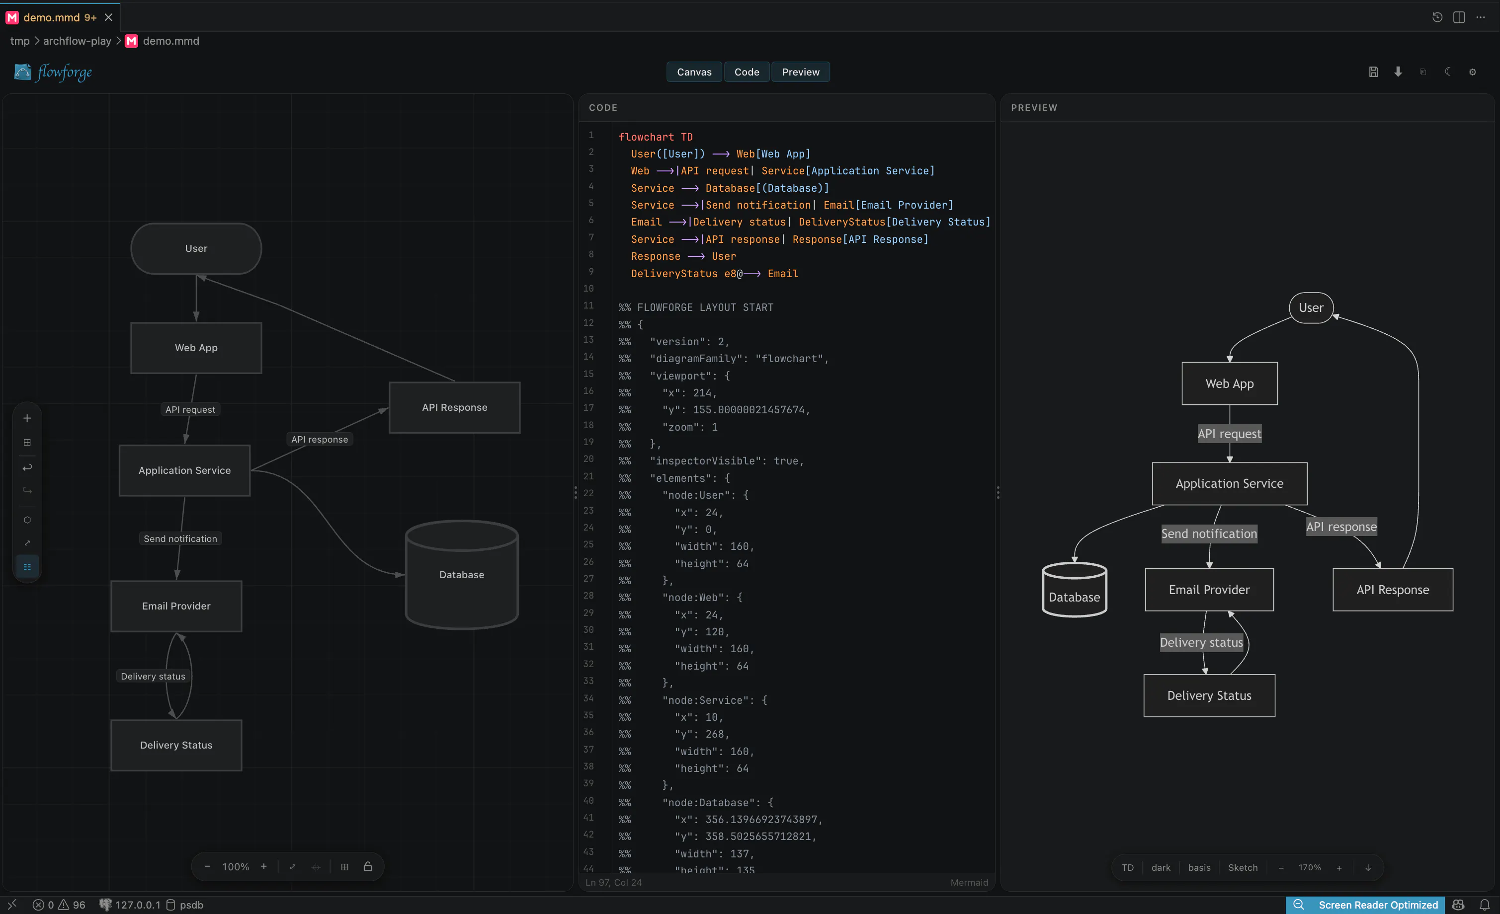Open the dark theme selector in preview
Image resolution: width=1500 pixels, height=914 pixels.
pos(1161,867)
